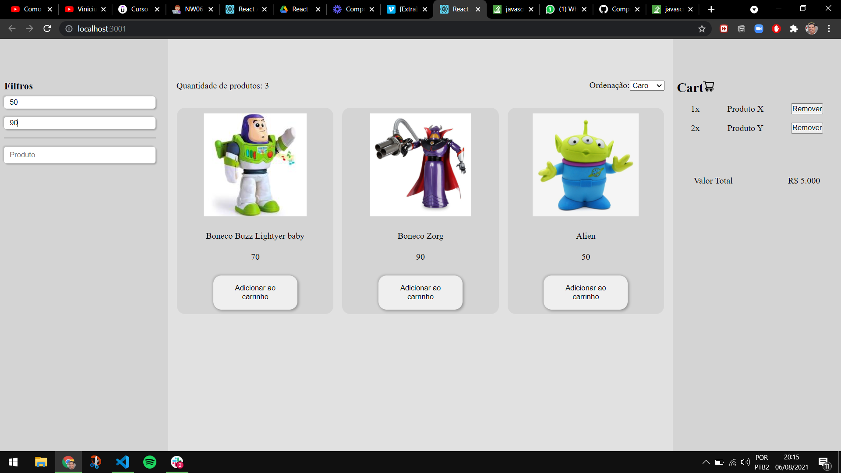Show hidden system tray icons
The image size is (841, 473).
706,462
